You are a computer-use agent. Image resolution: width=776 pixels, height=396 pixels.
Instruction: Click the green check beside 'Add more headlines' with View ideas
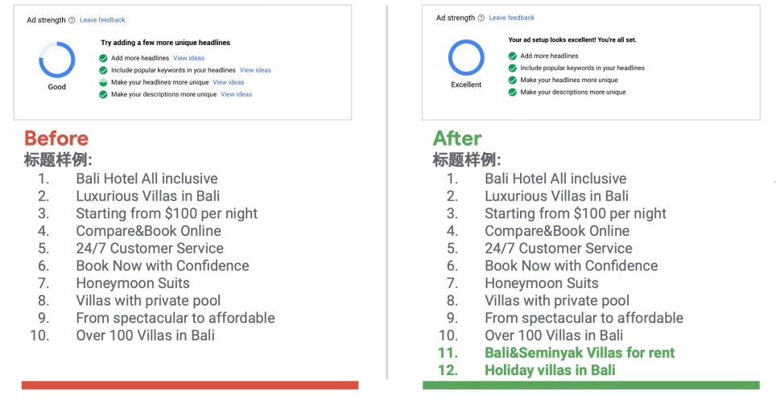click(103, 58)
